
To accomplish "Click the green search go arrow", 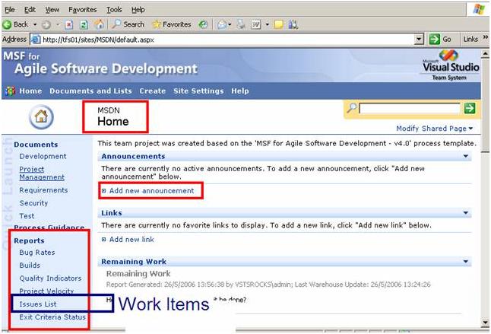I will 470,109.
